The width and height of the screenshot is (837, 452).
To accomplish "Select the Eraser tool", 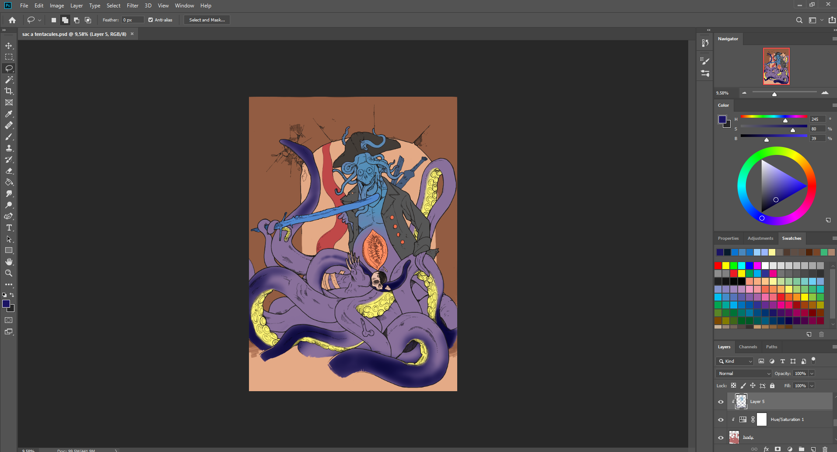I will [9, 171].
